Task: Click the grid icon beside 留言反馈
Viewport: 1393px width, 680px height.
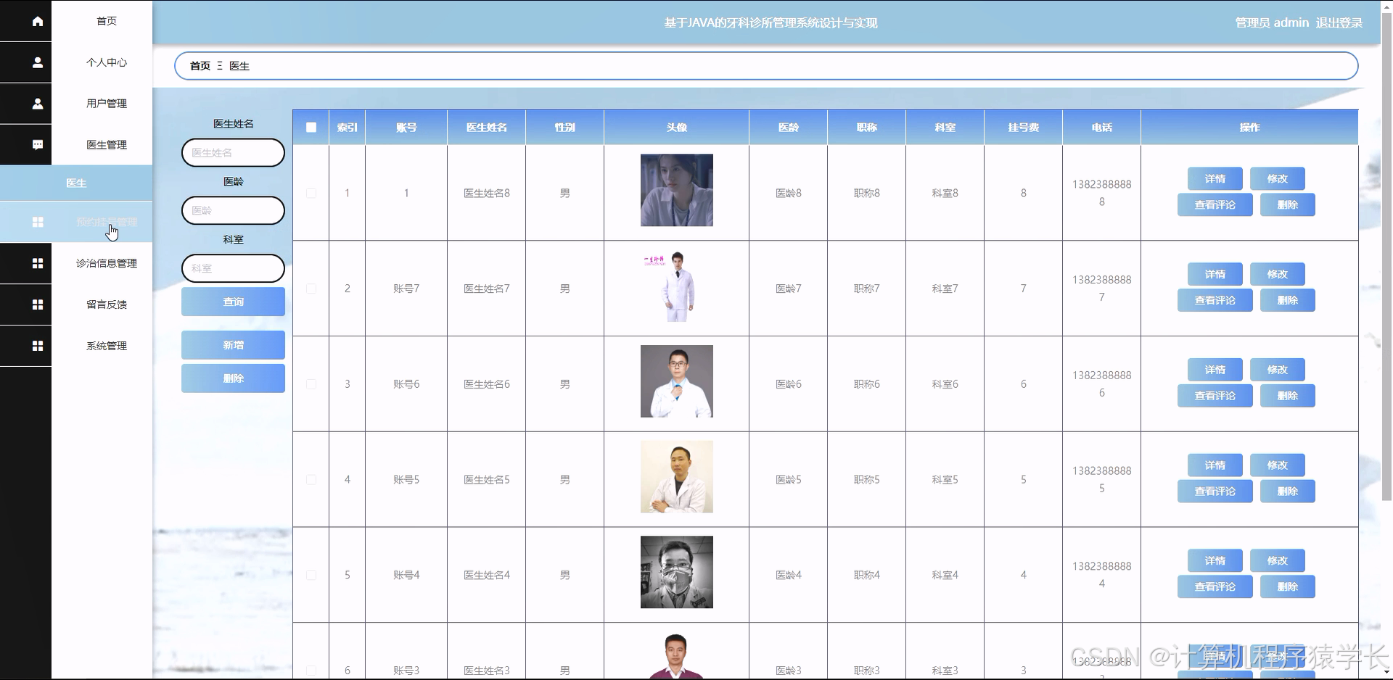Action: click(x=38, y=304)
